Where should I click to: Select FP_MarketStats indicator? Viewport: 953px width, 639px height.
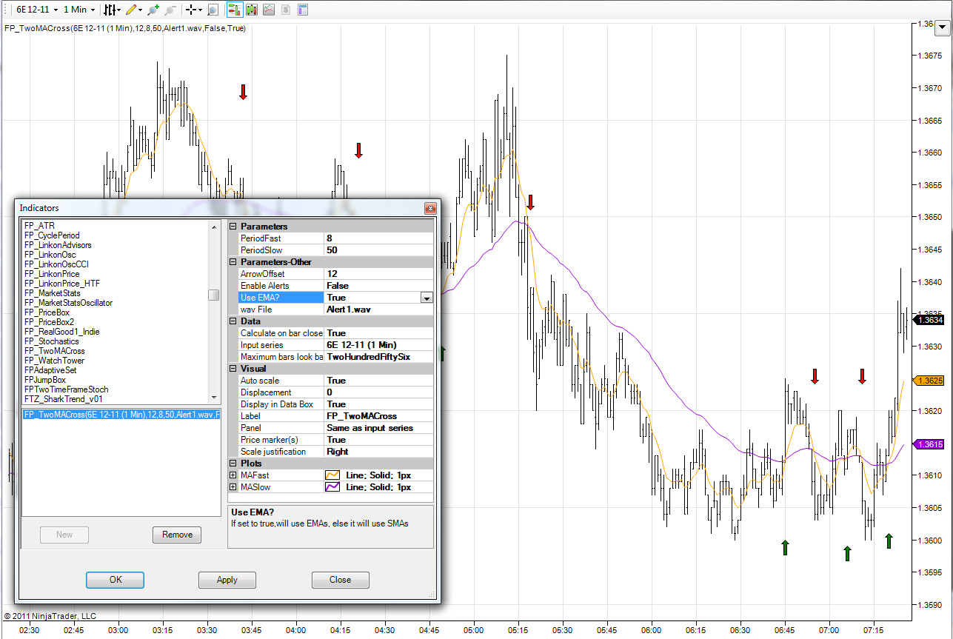coord(53,293)
